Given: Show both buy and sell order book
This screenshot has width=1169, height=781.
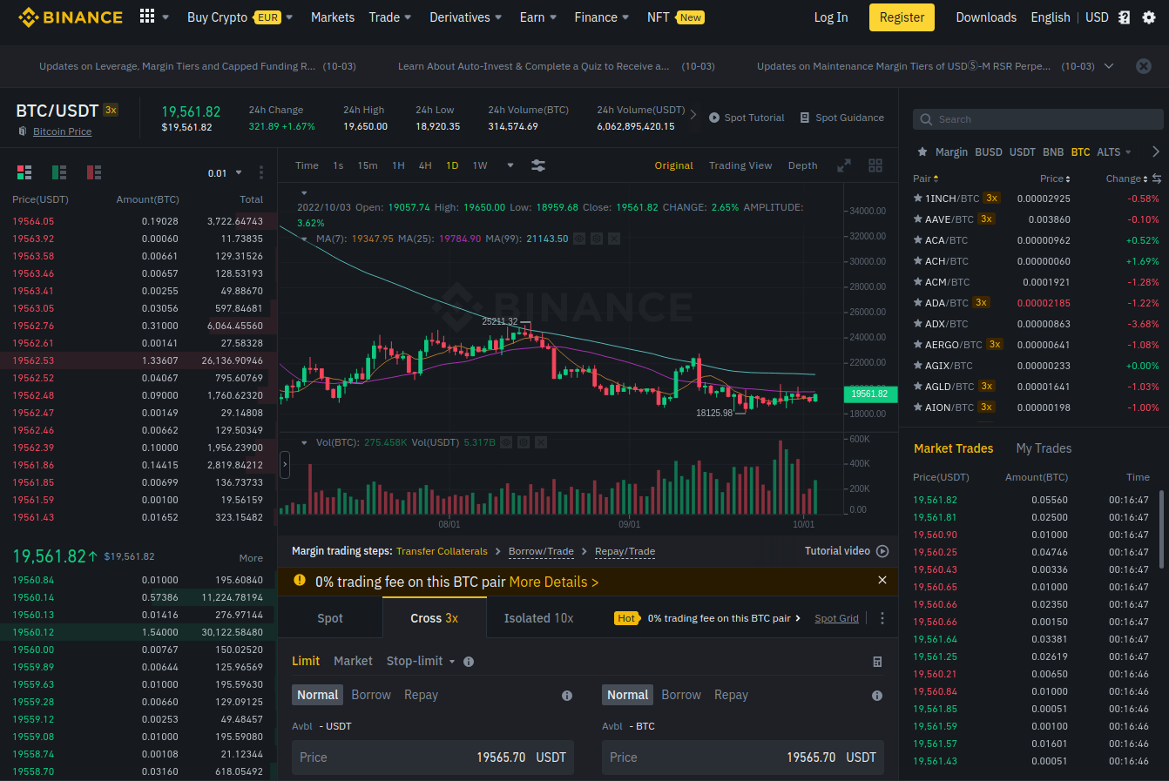Looking at the screenshot, I should 24,172.
